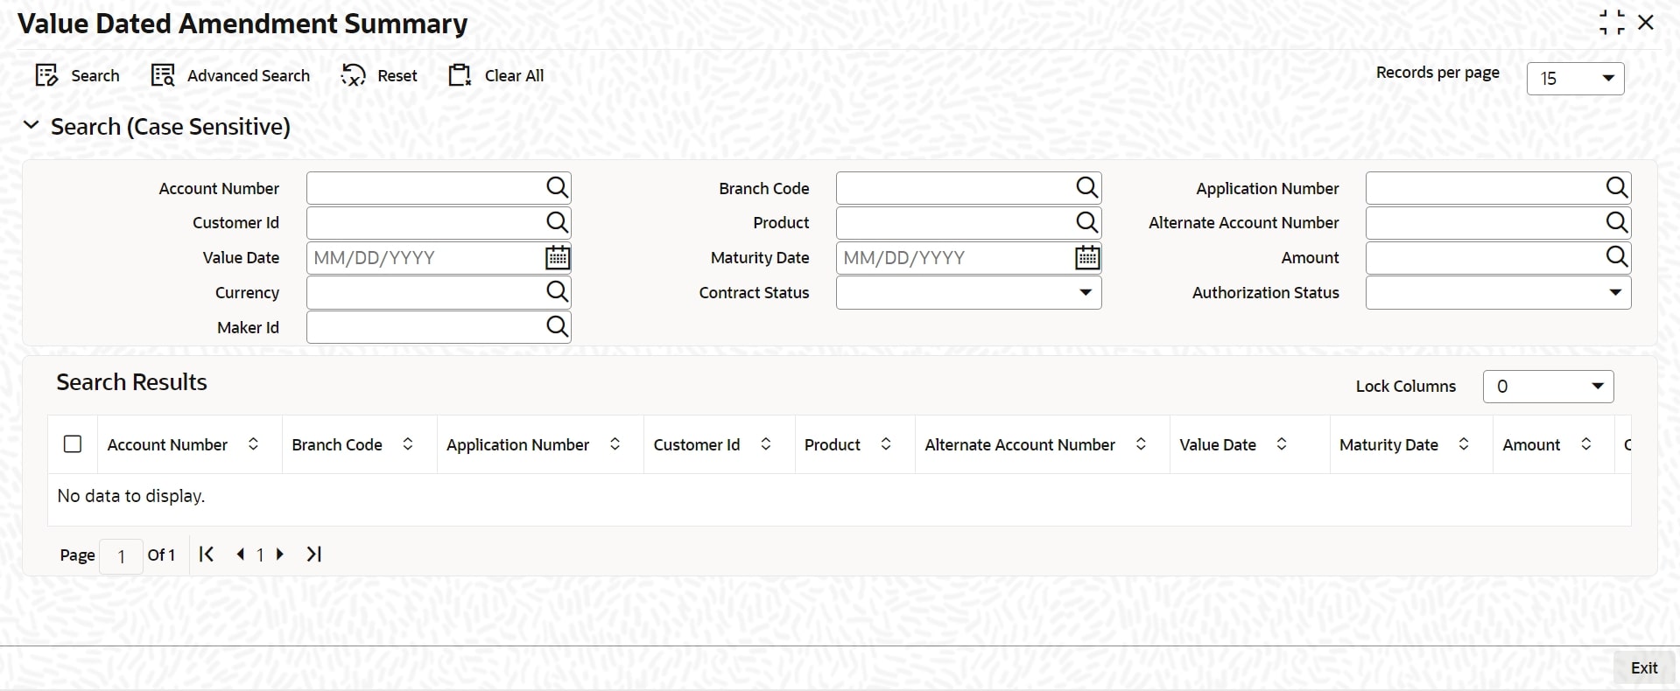Go to the last results page
The height and width of the screenshot is (691, 1680).
point(314,554)
